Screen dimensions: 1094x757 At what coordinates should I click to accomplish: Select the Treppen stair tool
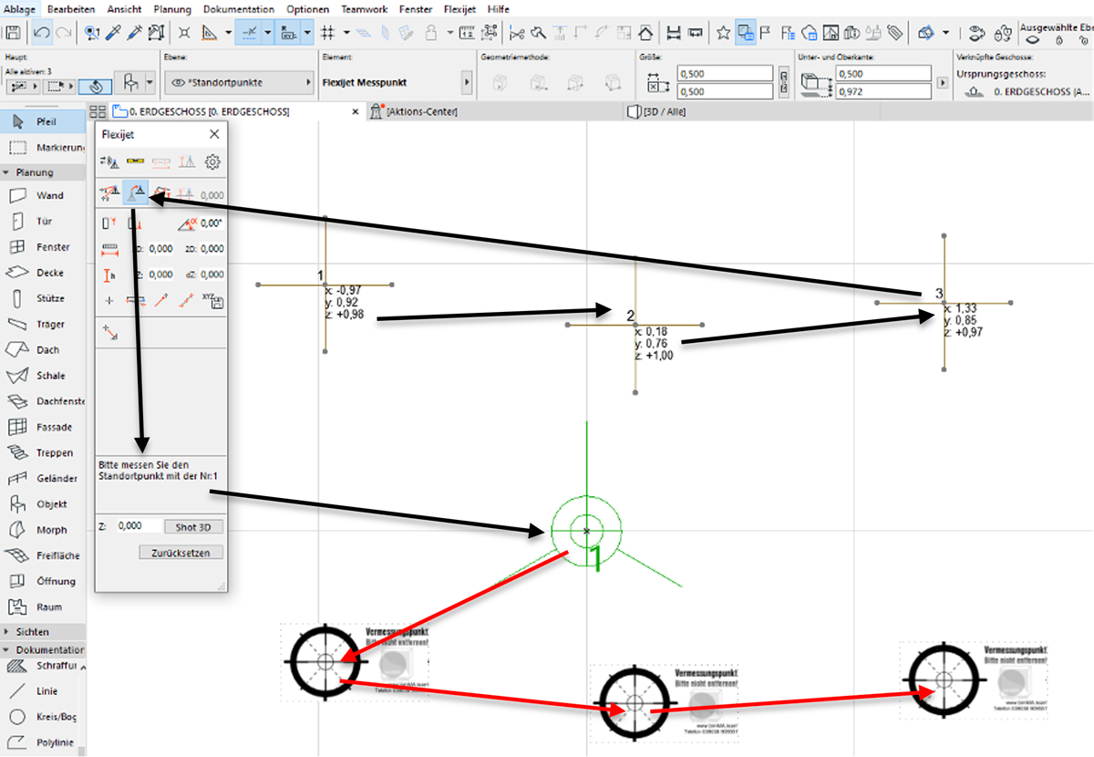44,452
